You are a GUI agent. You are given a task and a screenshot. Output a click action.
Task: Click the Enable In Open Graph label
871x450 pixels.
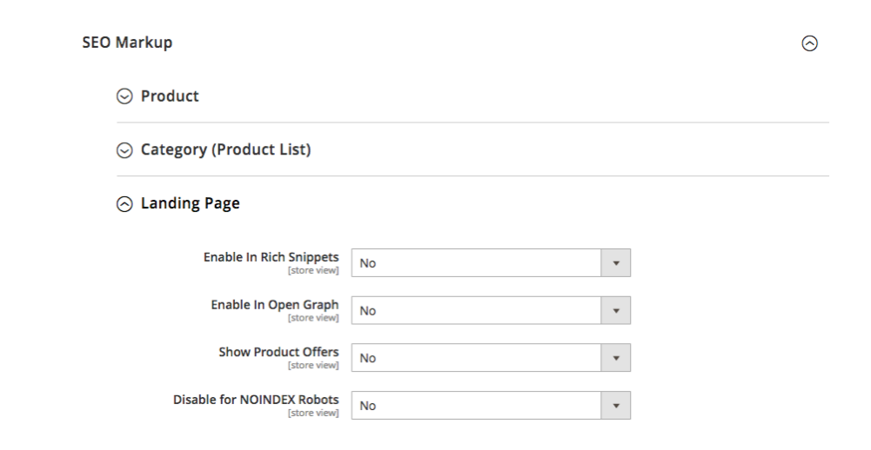pyautogui.click(x=275, y=305)
